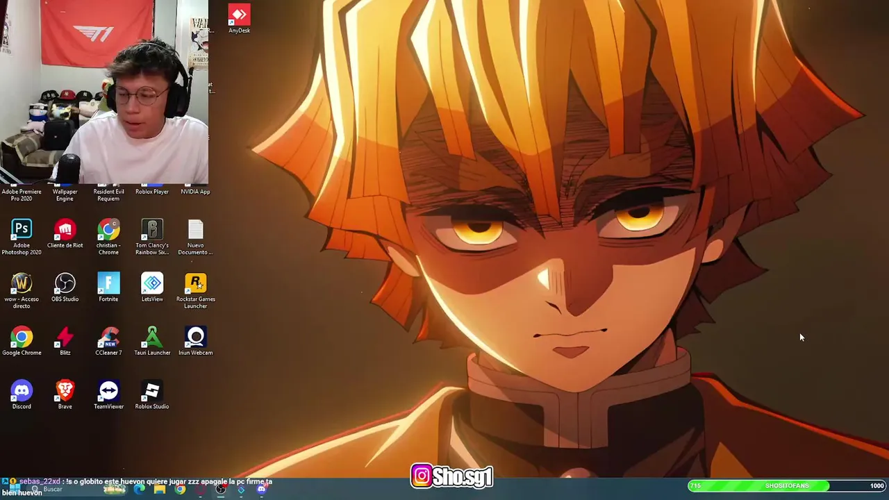Launch Adobe Photoshop 2020 shortcut

(x=22, y=237)
